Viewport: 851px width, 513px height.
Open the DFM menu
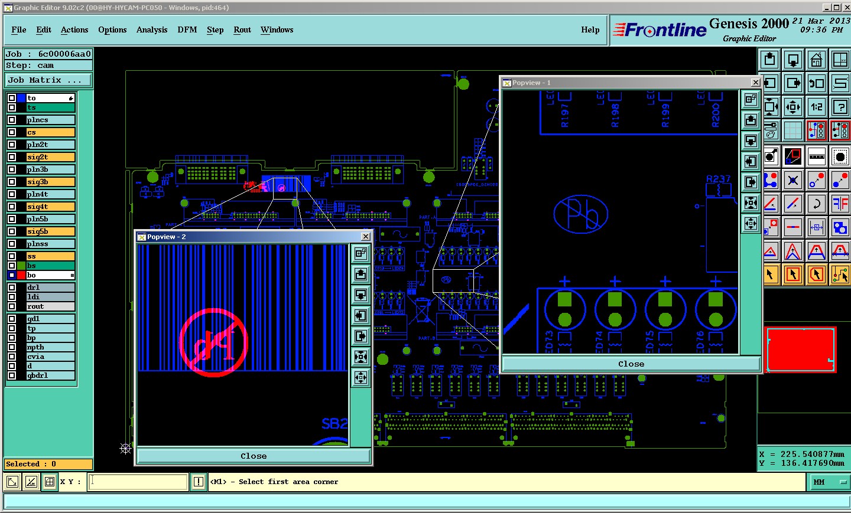(187, 30)
